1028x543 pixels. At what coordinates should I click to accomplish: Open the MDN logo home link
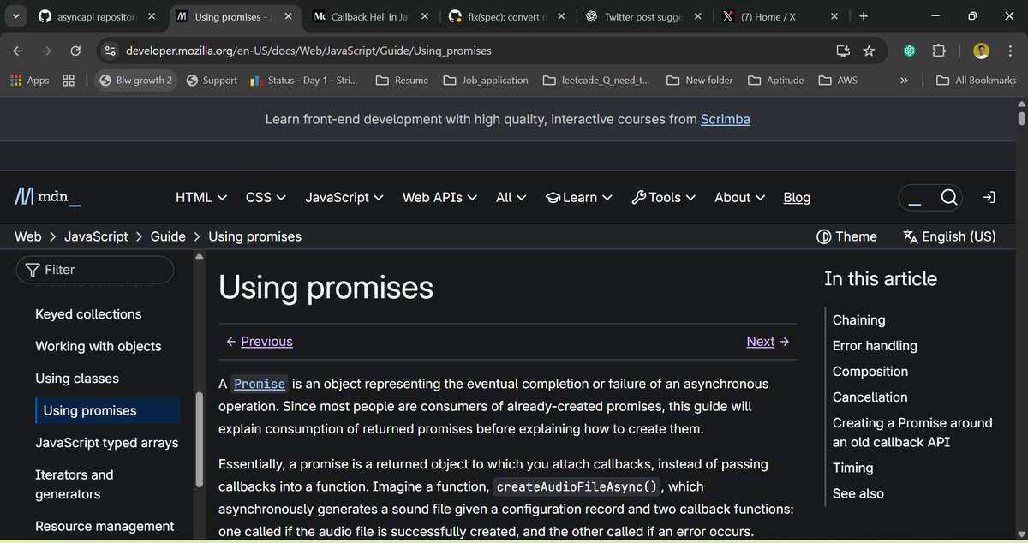pyautogui.click(x=49, y=198)
